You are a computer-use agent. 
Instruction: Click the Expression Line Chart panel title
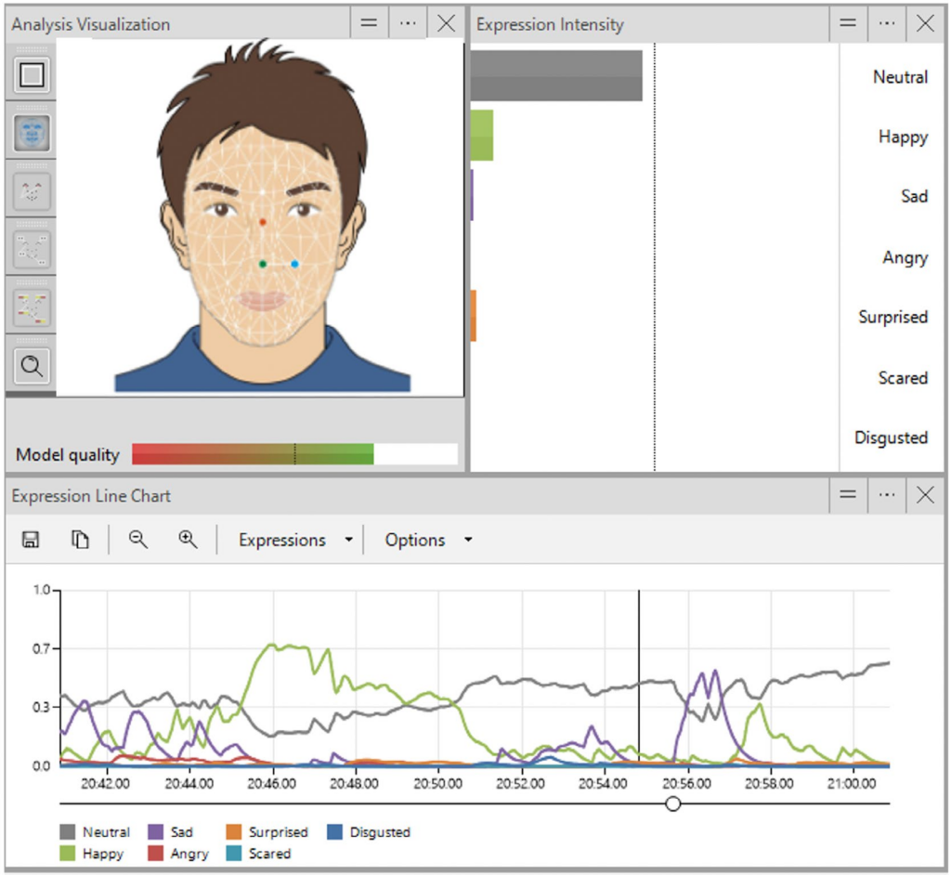91,496
